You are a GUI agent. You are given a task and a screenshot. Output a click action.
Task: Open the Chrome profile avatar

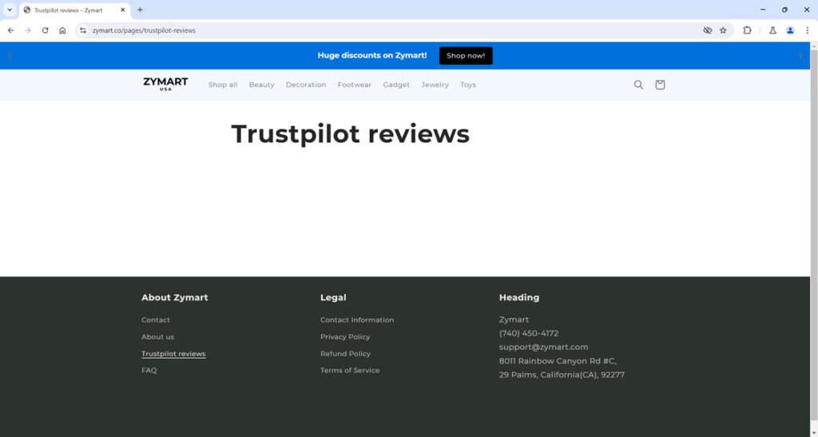point(790,30)
